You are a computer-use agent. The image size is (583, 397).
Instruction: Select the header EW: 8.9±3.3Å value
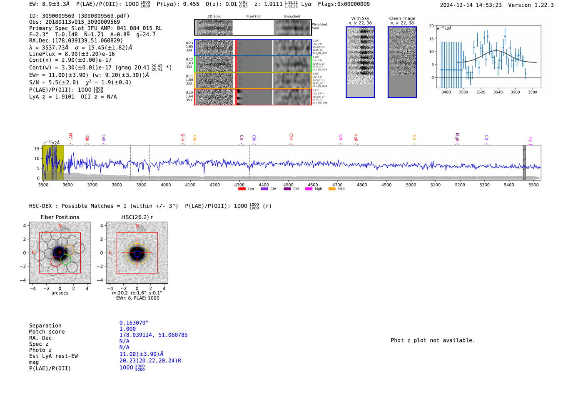[x=50, y=4]
